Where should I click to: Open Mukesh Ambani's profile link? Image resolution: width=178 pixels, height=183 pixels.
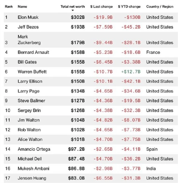click(x=34, y=169)
